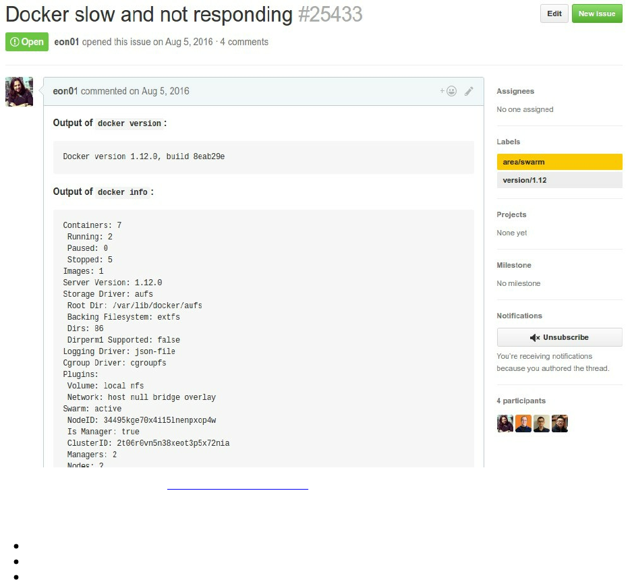Click the Assignees section heading
This screenshot has height=580, width=632.
click(515, 91)
